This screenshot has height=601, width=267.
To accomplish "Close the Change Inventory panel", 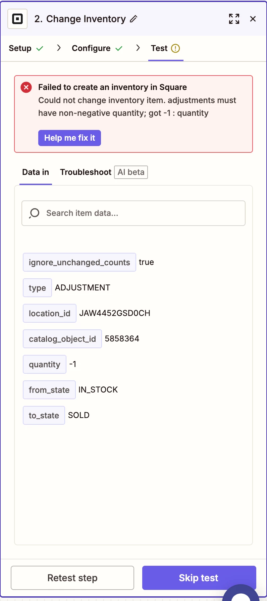I will point(253,19).
